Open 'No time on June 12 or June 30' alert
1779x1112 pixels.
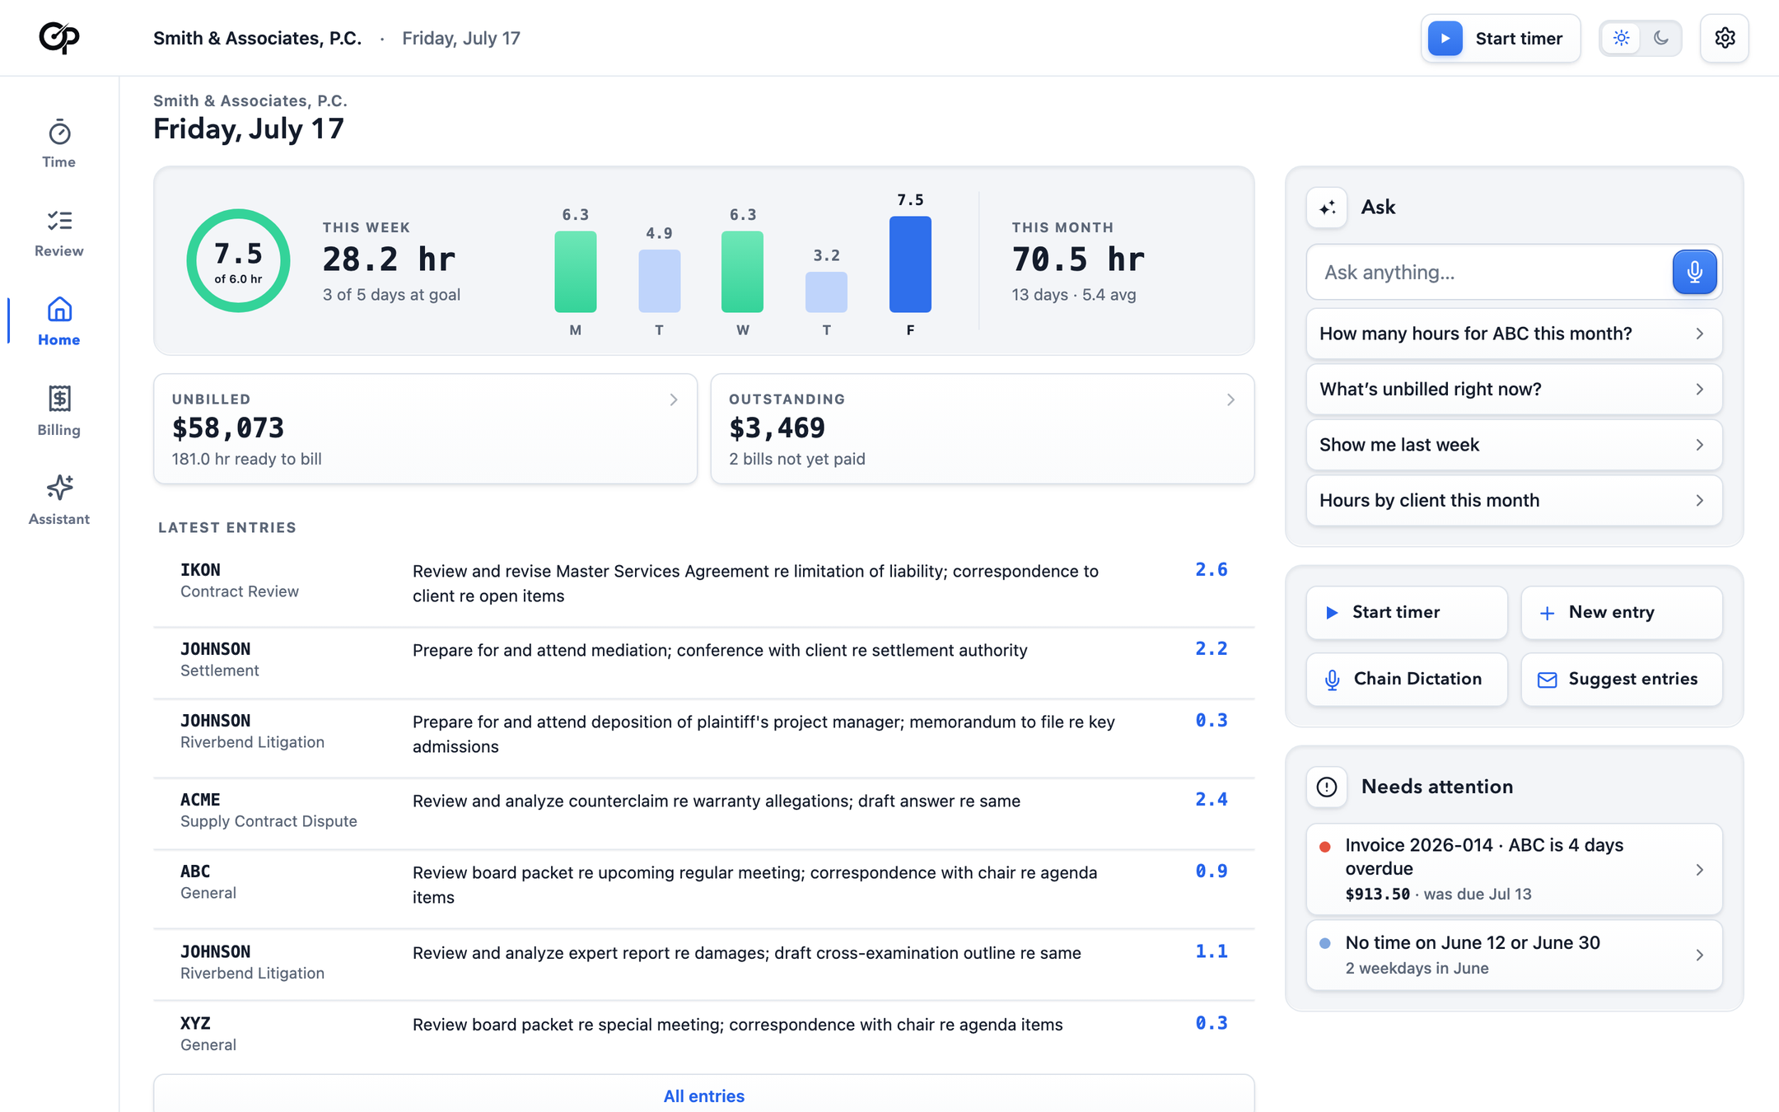click(1514, 955)
